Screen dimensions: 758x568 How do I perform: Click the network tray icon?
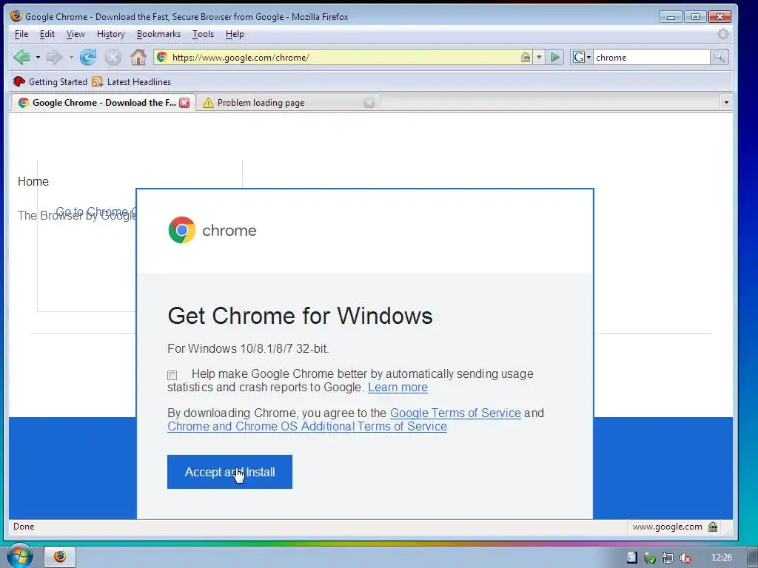click(667, 558)
